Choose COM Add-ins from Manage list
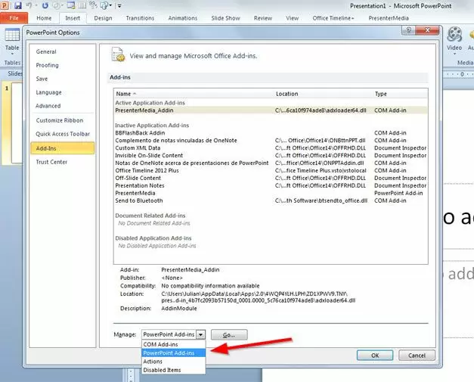Viewport: 474px width, 382px height. [174, 344]
